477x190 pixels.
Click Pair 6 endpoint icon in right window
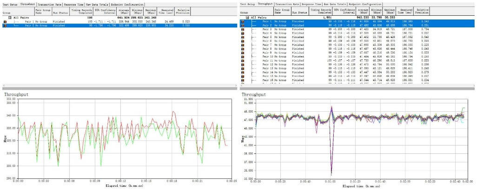[243, 41]
